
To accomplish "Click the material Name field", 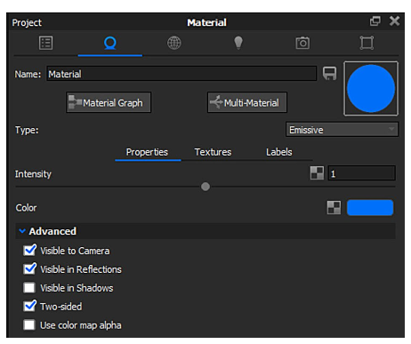I will [181, 74].
